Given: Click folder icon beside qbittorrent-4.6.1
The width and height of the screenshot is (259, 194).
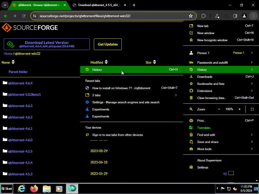Looking at the screenshot, I should pos(5,128).
